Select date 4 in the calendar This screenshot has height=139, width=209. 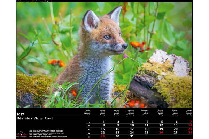click(x=147, y=122)
